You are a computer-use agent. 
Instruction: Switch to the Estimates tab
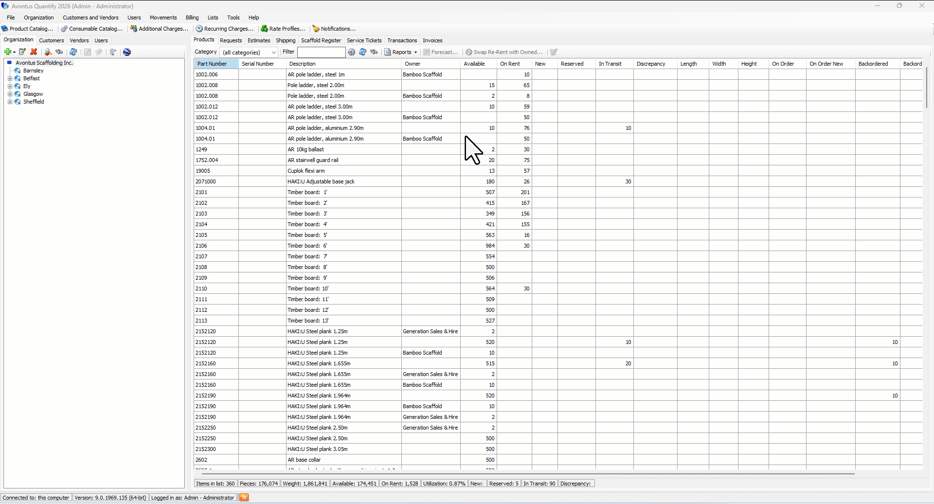pyautogui.click(x=259, y=40)
